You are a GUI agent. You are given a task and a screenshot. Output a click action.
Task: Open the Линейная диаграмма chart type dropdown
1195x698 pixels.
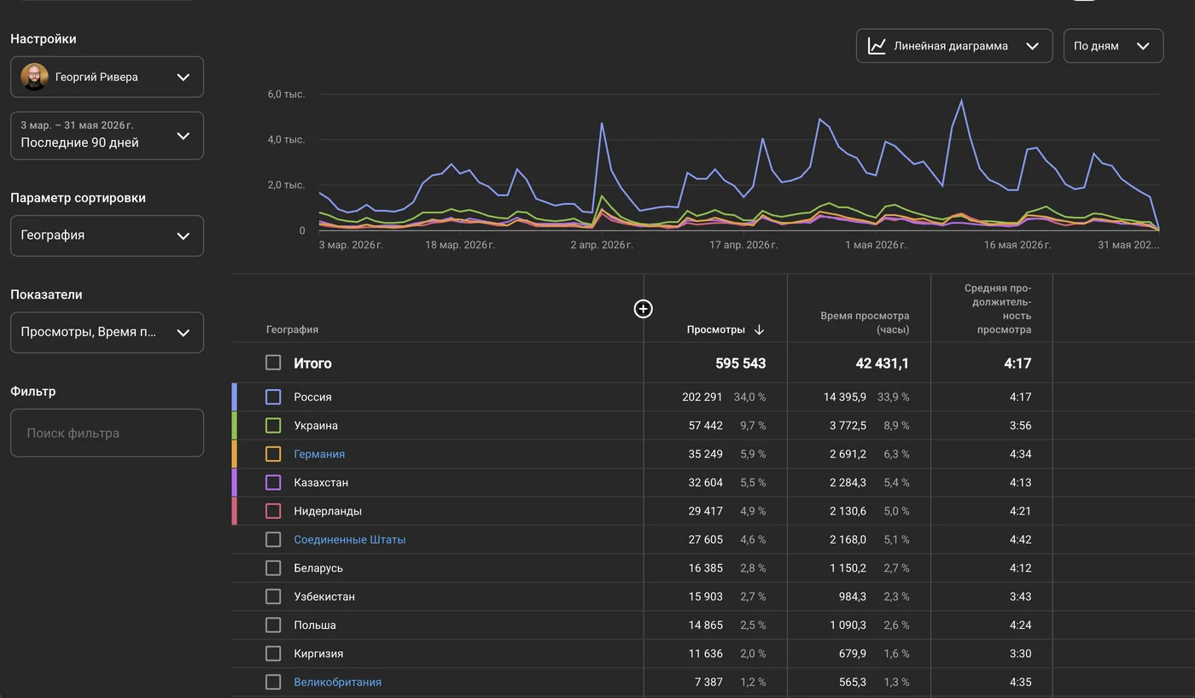[954, 46]
